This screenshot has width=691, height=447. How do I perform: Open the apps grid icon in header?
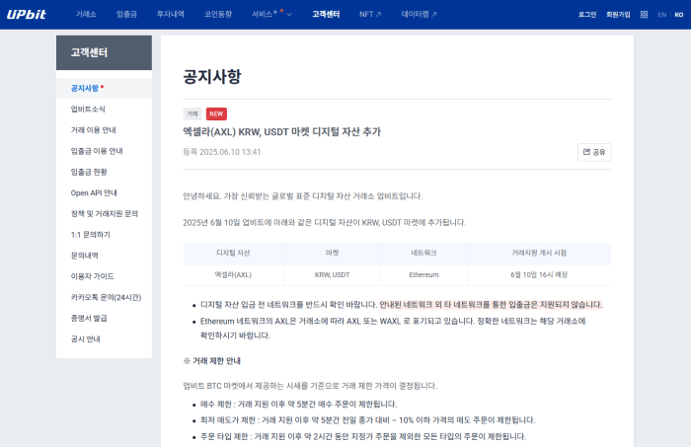click(644, 15)
